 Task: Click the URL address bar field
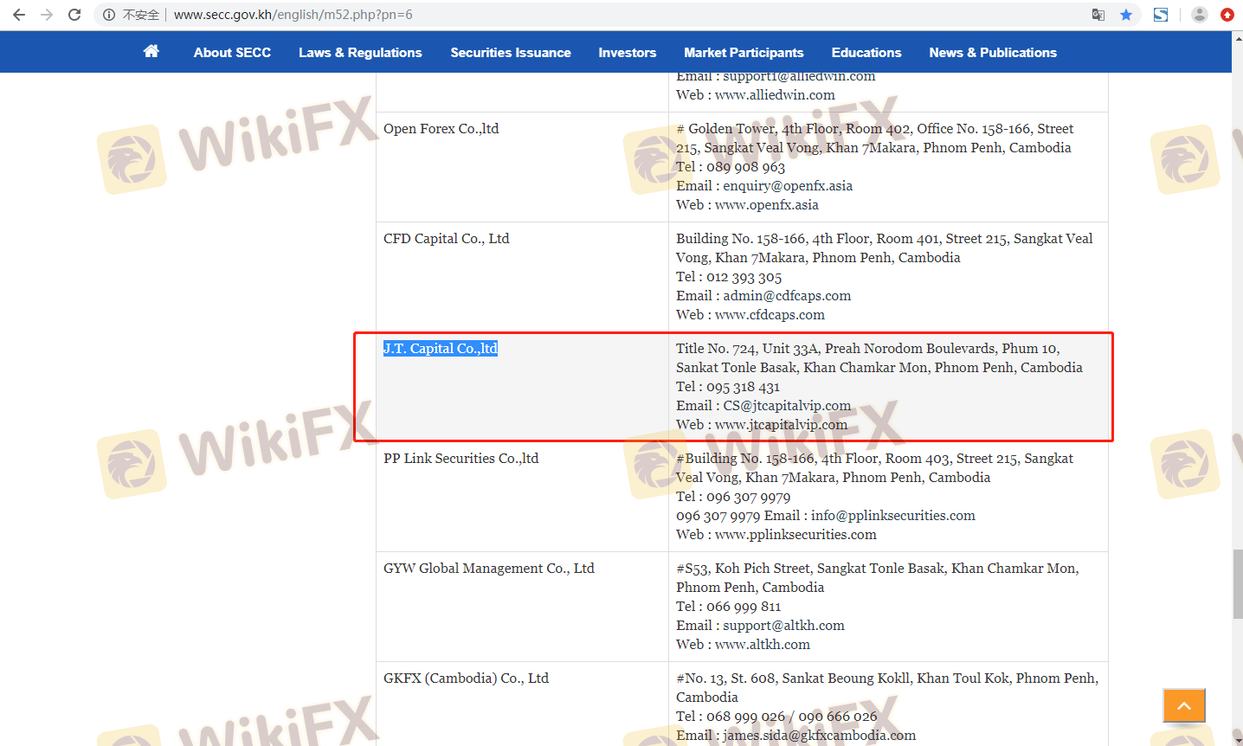(x=606, y=15)
